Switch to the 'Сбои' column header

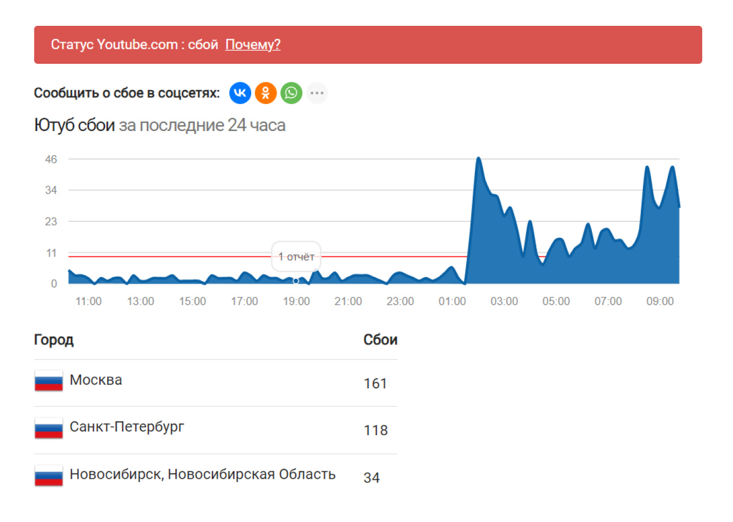coord(380,340)
